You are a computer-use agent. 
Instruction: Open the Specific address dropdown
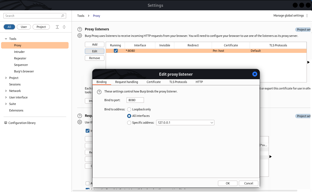click(212, 123)
